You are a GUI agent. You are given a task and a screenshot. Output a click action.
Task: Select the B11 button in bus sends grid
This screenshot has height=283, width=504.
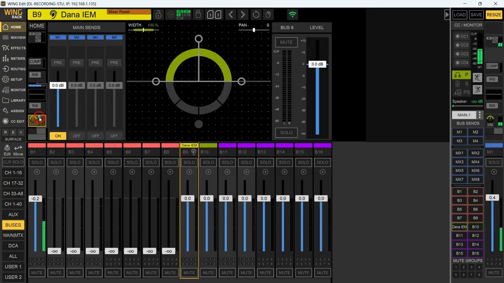coord(460,236)
